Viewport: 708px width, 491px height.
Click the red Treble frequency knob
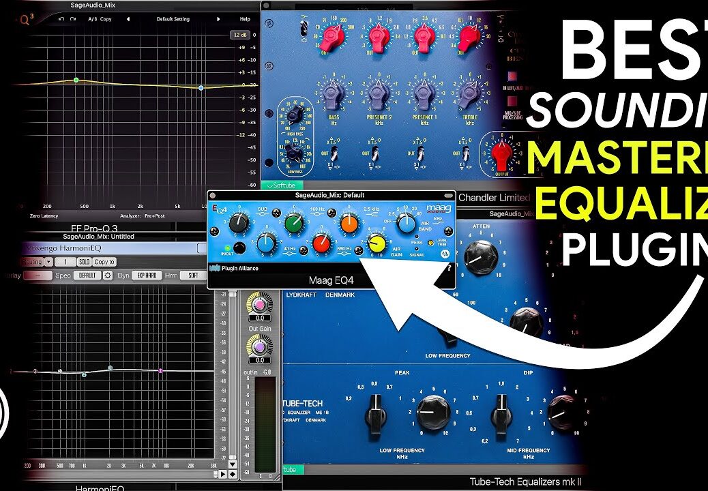tap(469, 38)
